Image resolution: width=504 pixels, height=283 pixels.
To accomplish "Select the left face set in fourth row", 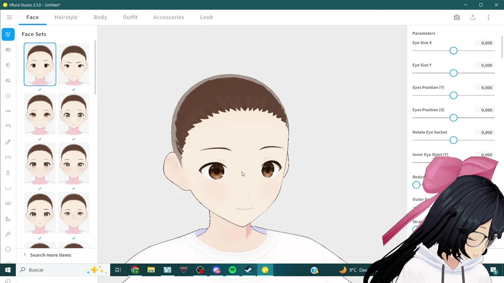I will pyautogui.click(x=40, y=213).
